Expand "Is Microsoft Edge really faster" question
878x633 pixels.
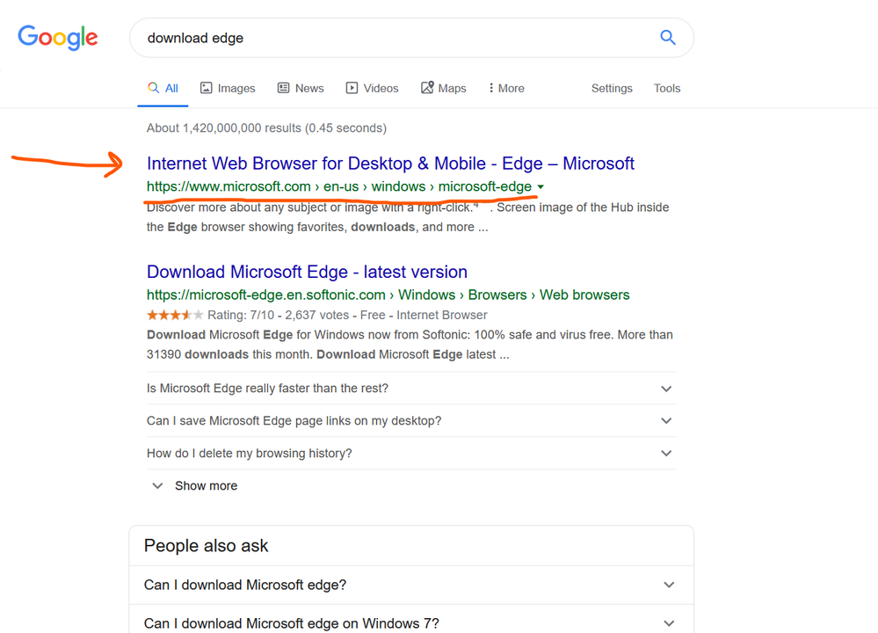tap(666, 389)
